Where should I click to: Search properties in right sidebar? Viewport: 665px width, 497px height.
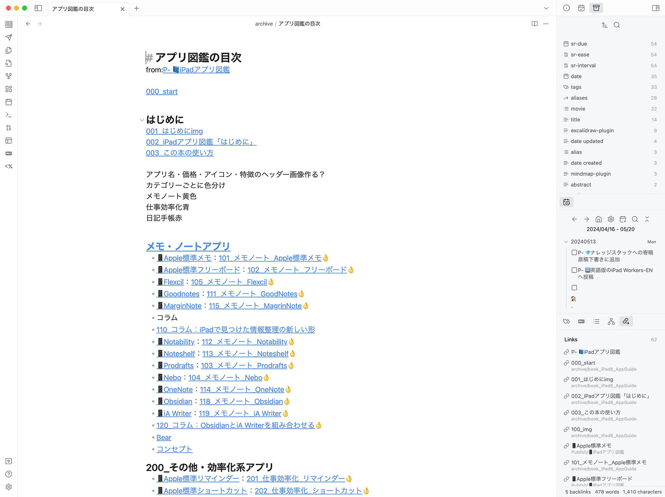pos(617,25)
